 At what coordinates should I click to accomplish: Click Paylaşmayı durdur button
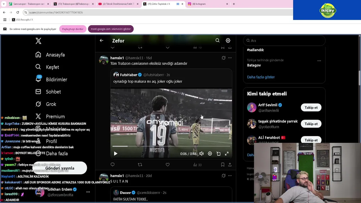pyautogui.click(x=73, y=29)
